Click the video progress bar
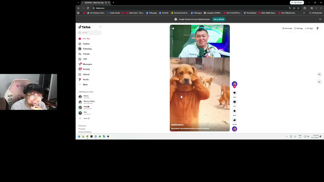The height and width of the screenshot is (182, 324). (x=200, y=131)
